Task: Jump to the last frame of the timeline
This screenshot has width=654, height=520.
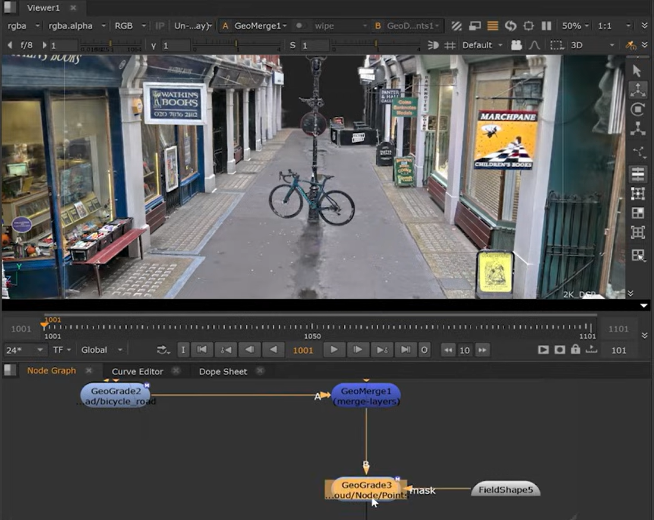Action: (x=405, y=350)
